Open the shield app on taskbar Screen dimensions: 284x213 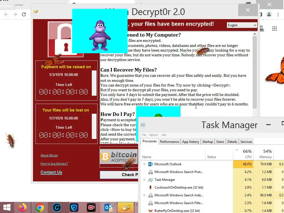tap(74, 207)
